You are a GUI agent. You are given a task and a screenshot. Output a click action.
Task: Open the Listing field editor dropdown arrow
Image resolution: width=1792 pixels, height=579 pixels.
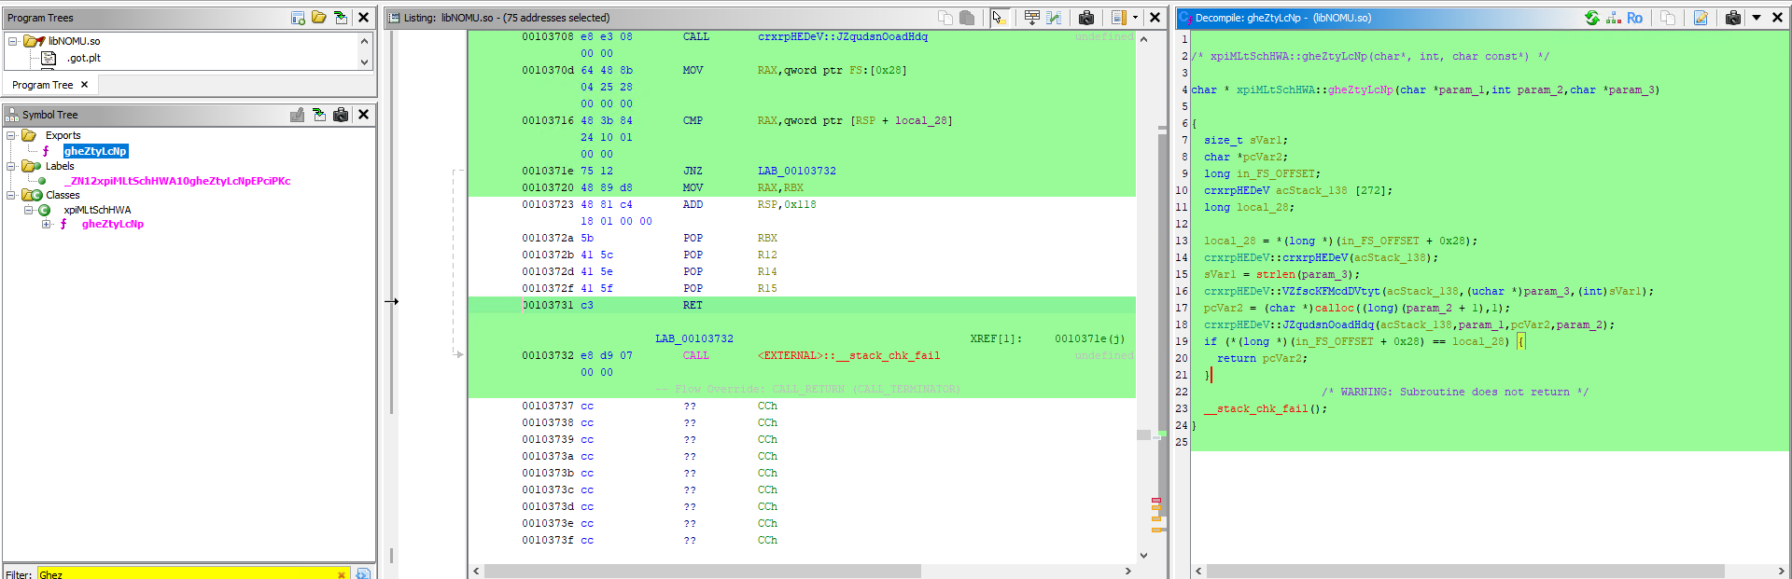tap(1135, 18)
